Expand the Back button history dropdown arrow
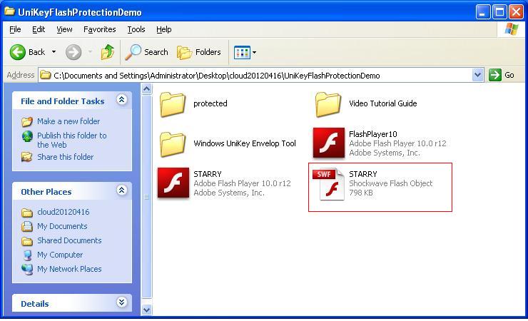This screenshot has height=321, width=528. click(54, 52)
